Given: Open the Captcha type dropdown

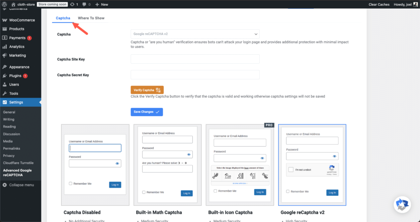Looking at the screenshot, I should [195, 34].
